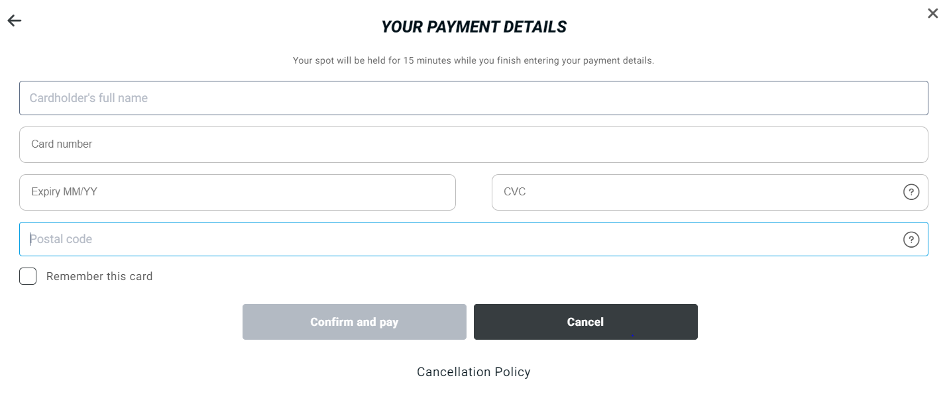Click the back arrow icon
Viewport: 947px width, 400px height.
coord(15,21)
